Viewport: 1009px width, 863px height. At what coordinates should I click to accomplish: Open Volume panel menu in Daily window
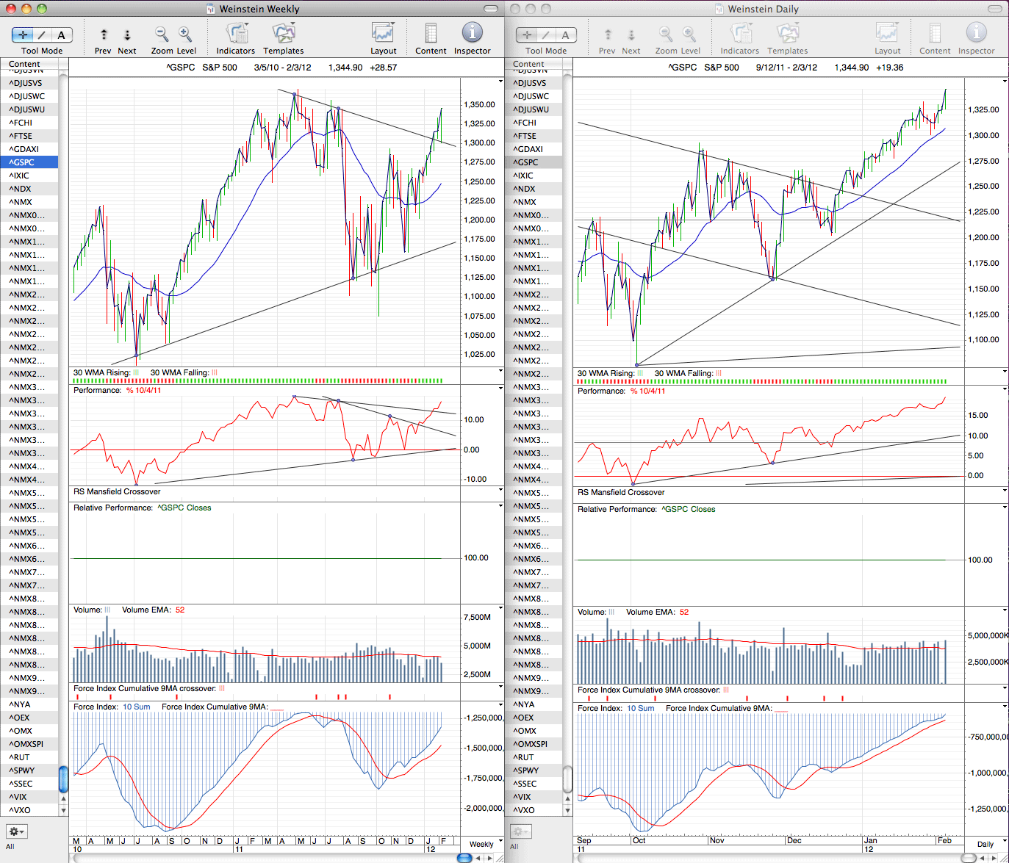[x=1005, y=610]
